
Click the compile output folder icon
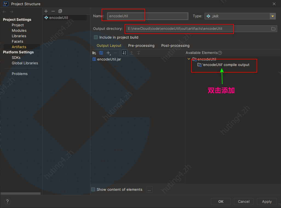(199, 65)
